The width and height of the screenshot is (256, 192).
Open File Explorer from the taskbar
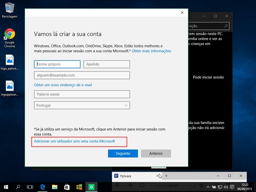[x=55, y=187]
